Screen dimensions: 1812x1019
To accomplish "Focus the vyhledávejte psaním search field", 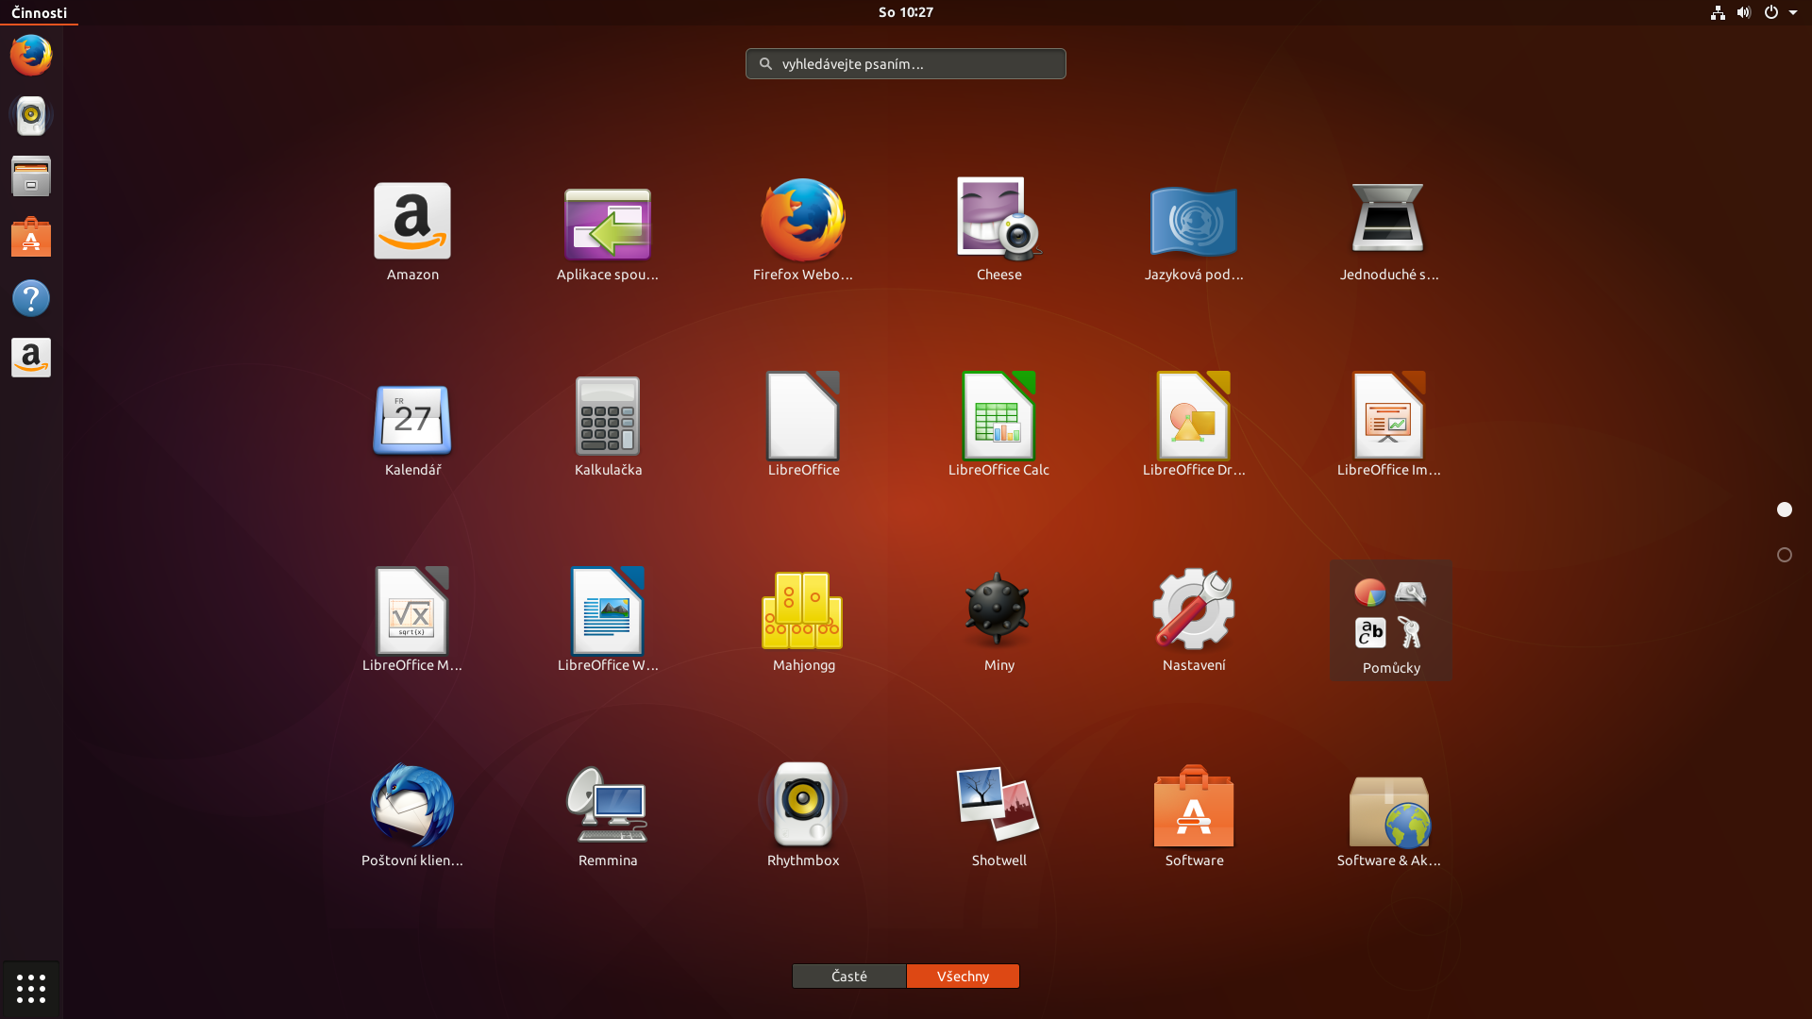I will click(906, 63).
